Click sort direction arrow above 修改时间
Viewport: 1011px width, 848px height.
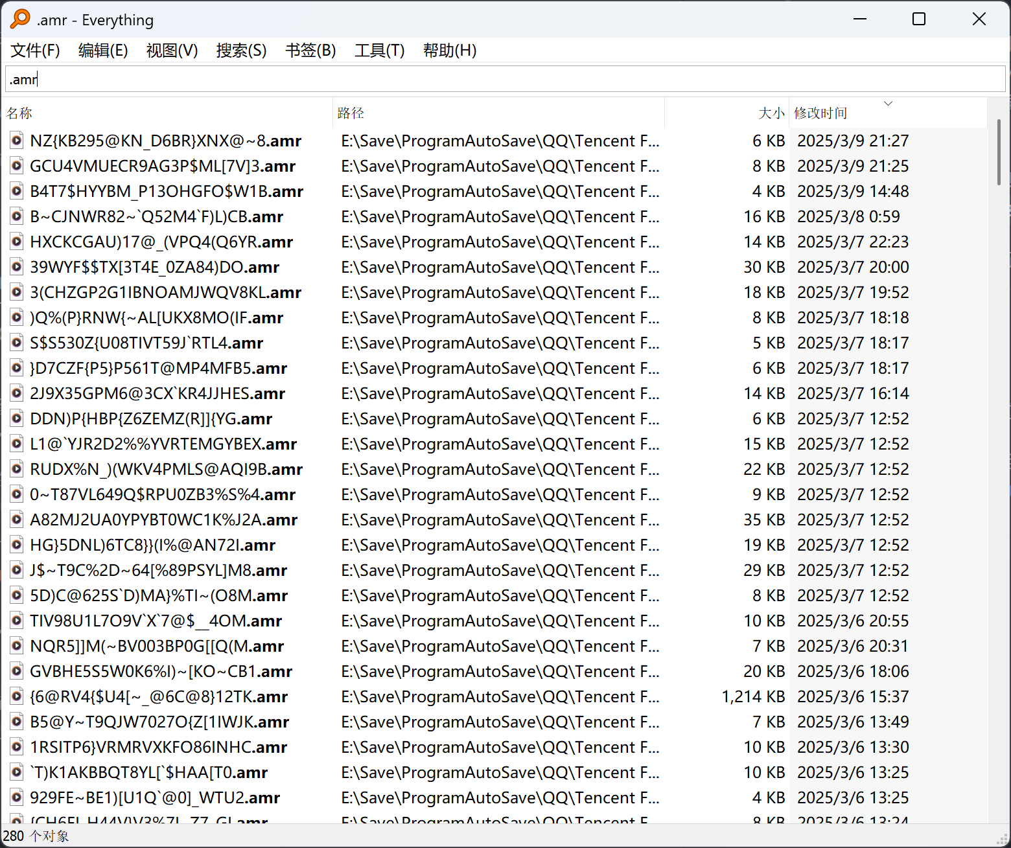tap(889, 103)
